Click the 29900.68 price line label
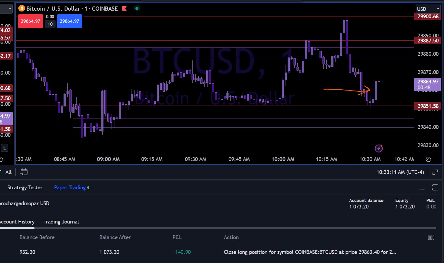Screen dimensions: 444x263 (x=428, y=17)
